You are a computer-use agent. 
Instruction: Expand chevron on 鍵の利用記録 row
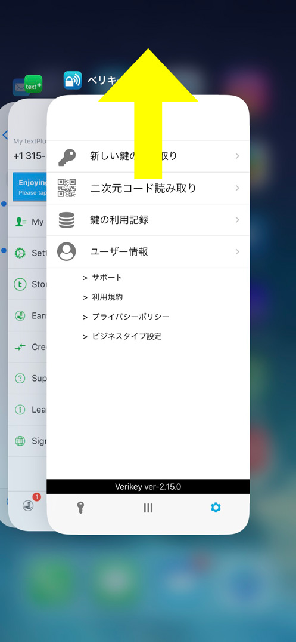click(238, 220)
